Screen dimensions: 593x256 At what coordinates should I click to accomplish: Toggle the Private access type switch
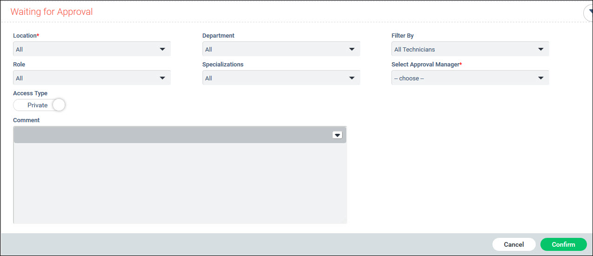pyautogui.click(x=39, y=105)
